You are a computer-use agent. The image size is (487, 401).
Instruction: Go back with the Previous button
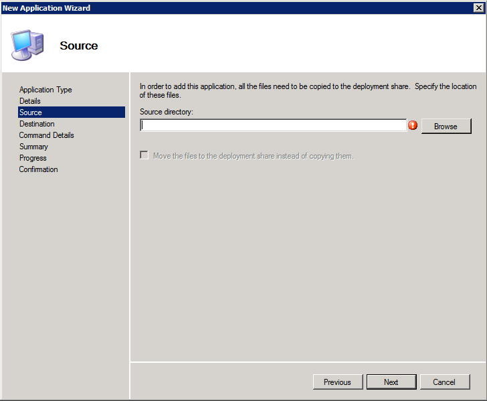[x=338, y=382]
